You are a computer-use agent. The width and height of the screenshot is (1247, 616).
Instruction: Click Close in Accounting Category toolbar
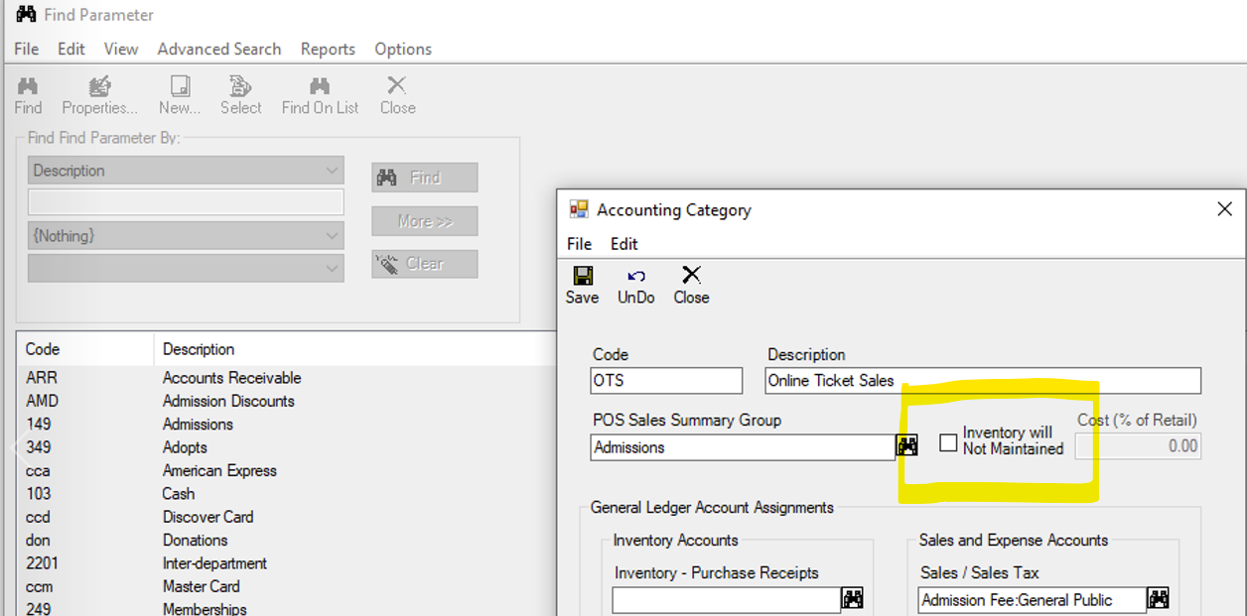[x=691, y=285]
